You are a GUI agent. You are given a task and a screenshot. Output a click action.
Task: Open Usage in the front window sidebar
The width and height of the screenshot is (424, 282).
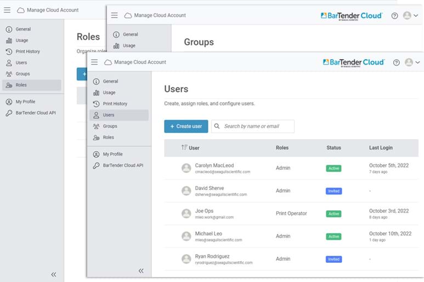pyautogui.click(x=109, y=93)
